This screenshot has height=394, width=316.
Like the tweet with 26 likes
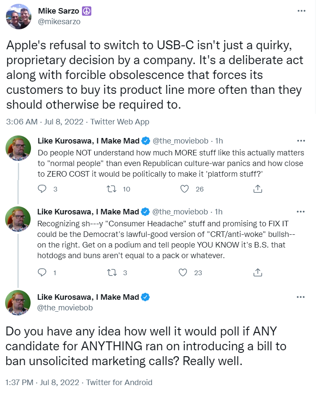pyautogui.click(x=184, y=189)
